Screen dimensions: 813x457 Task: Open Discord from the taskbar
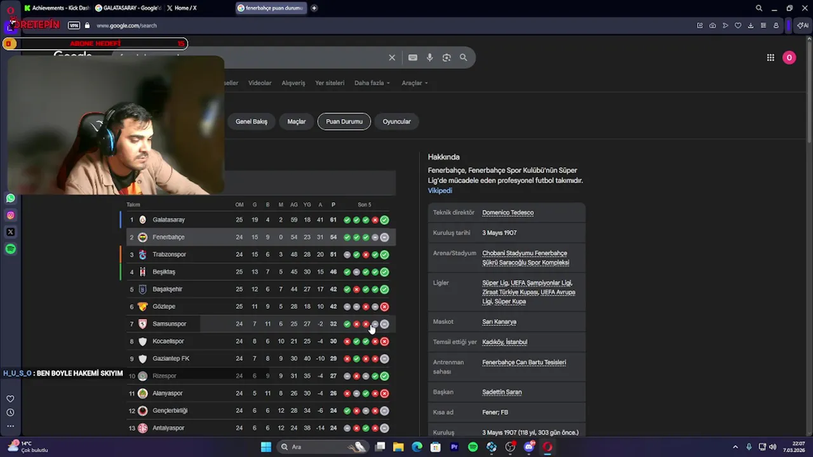529,447
